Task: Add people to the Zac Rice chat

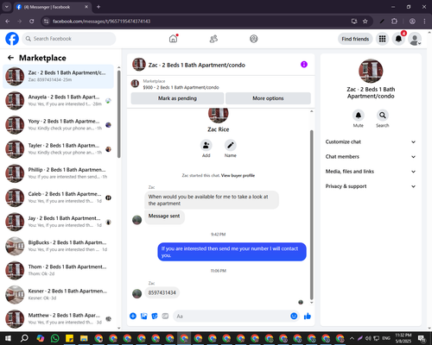Action: (x=206, y=145)
